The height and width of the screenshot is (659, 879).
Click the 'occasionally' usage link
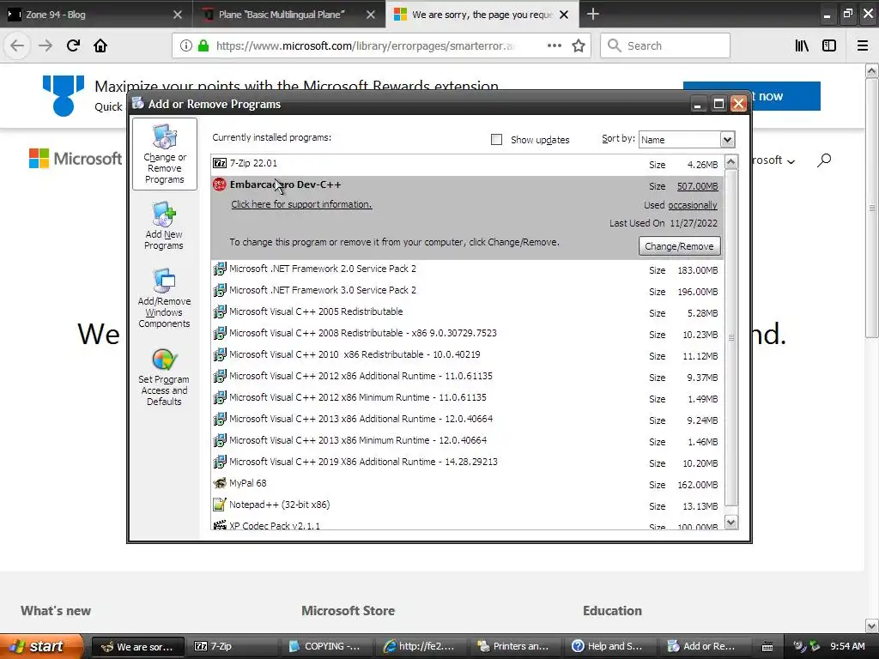(x=693, y=206)
